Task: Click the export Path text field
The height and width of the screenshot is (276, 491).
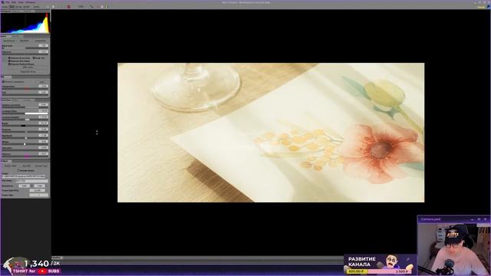Action: point(24,176)
